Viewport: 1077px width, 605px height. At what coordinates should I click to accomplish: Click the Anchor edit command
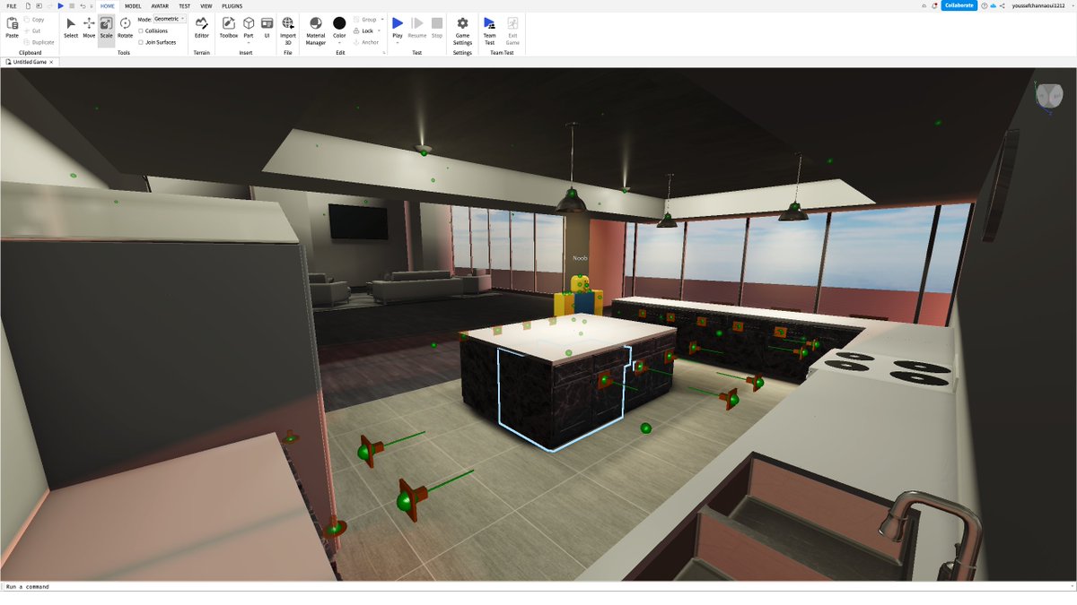click(366, 42)
